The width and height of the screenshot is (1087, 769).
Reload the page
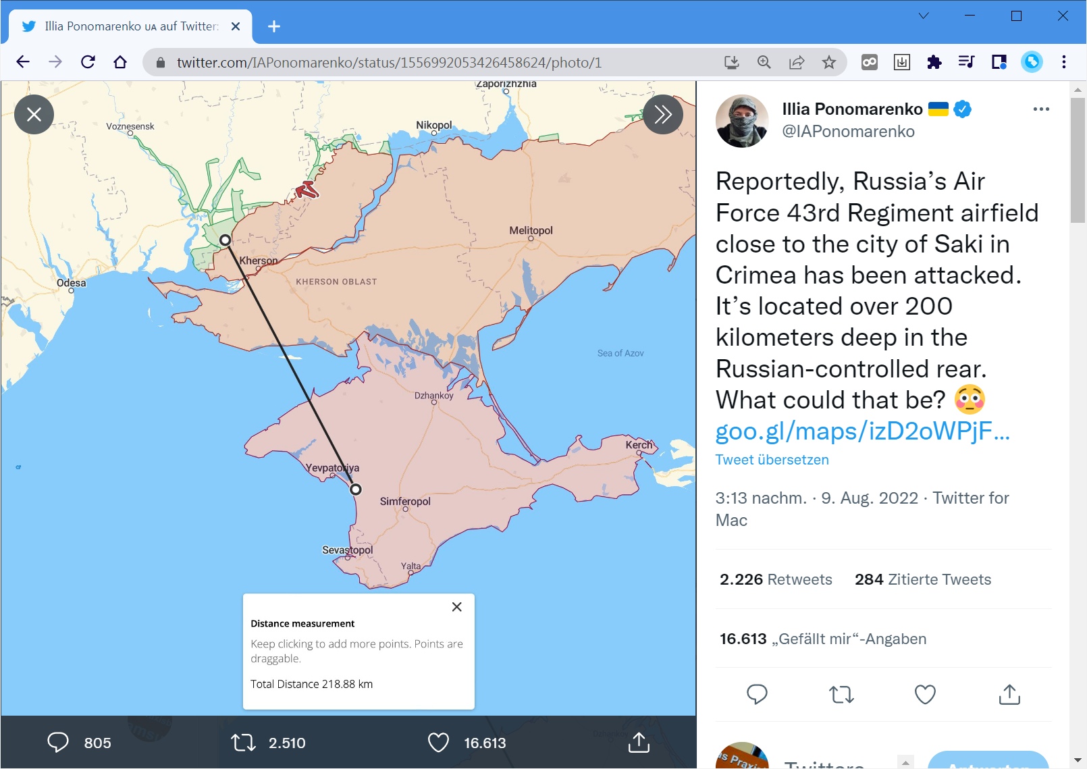tap(88, 62)
